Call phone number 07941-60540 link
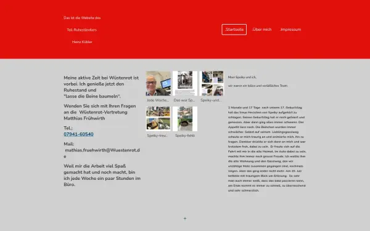The image size is (370, 231). (78, 134)
